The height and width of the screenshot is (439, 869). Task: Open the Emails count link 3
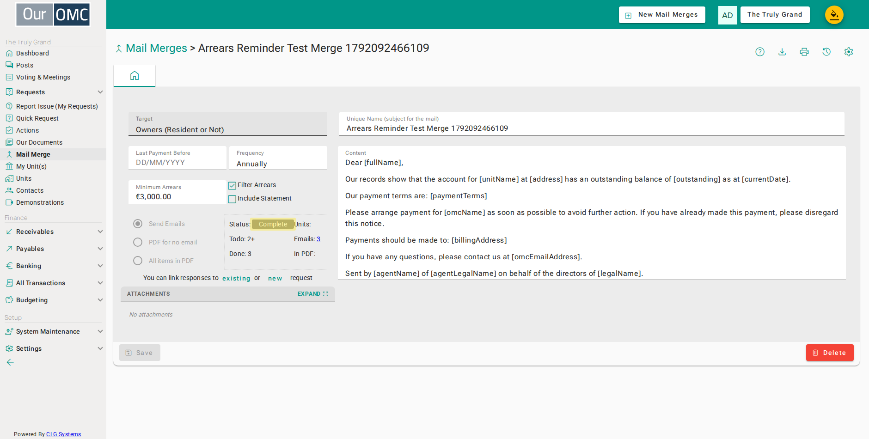point(318,239)
